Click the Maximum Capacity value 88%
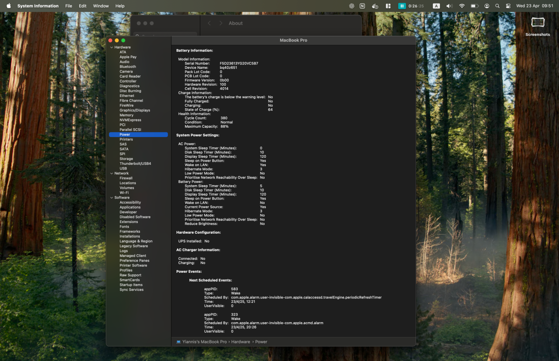This screenshot has width=559, height=361. click(224, 126)
